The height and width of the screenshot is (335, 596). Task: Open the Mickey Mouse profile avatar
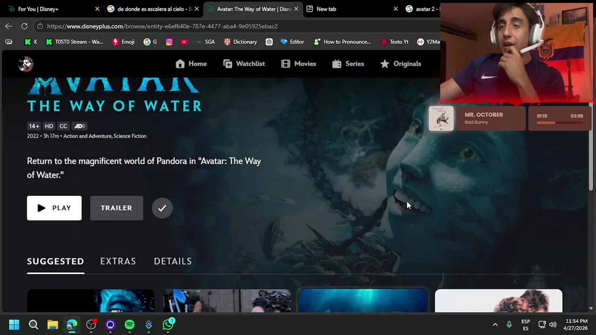[x=26, y=64]
